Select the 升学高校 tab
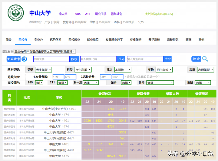 pyautogui.click(x=154, y=40)
